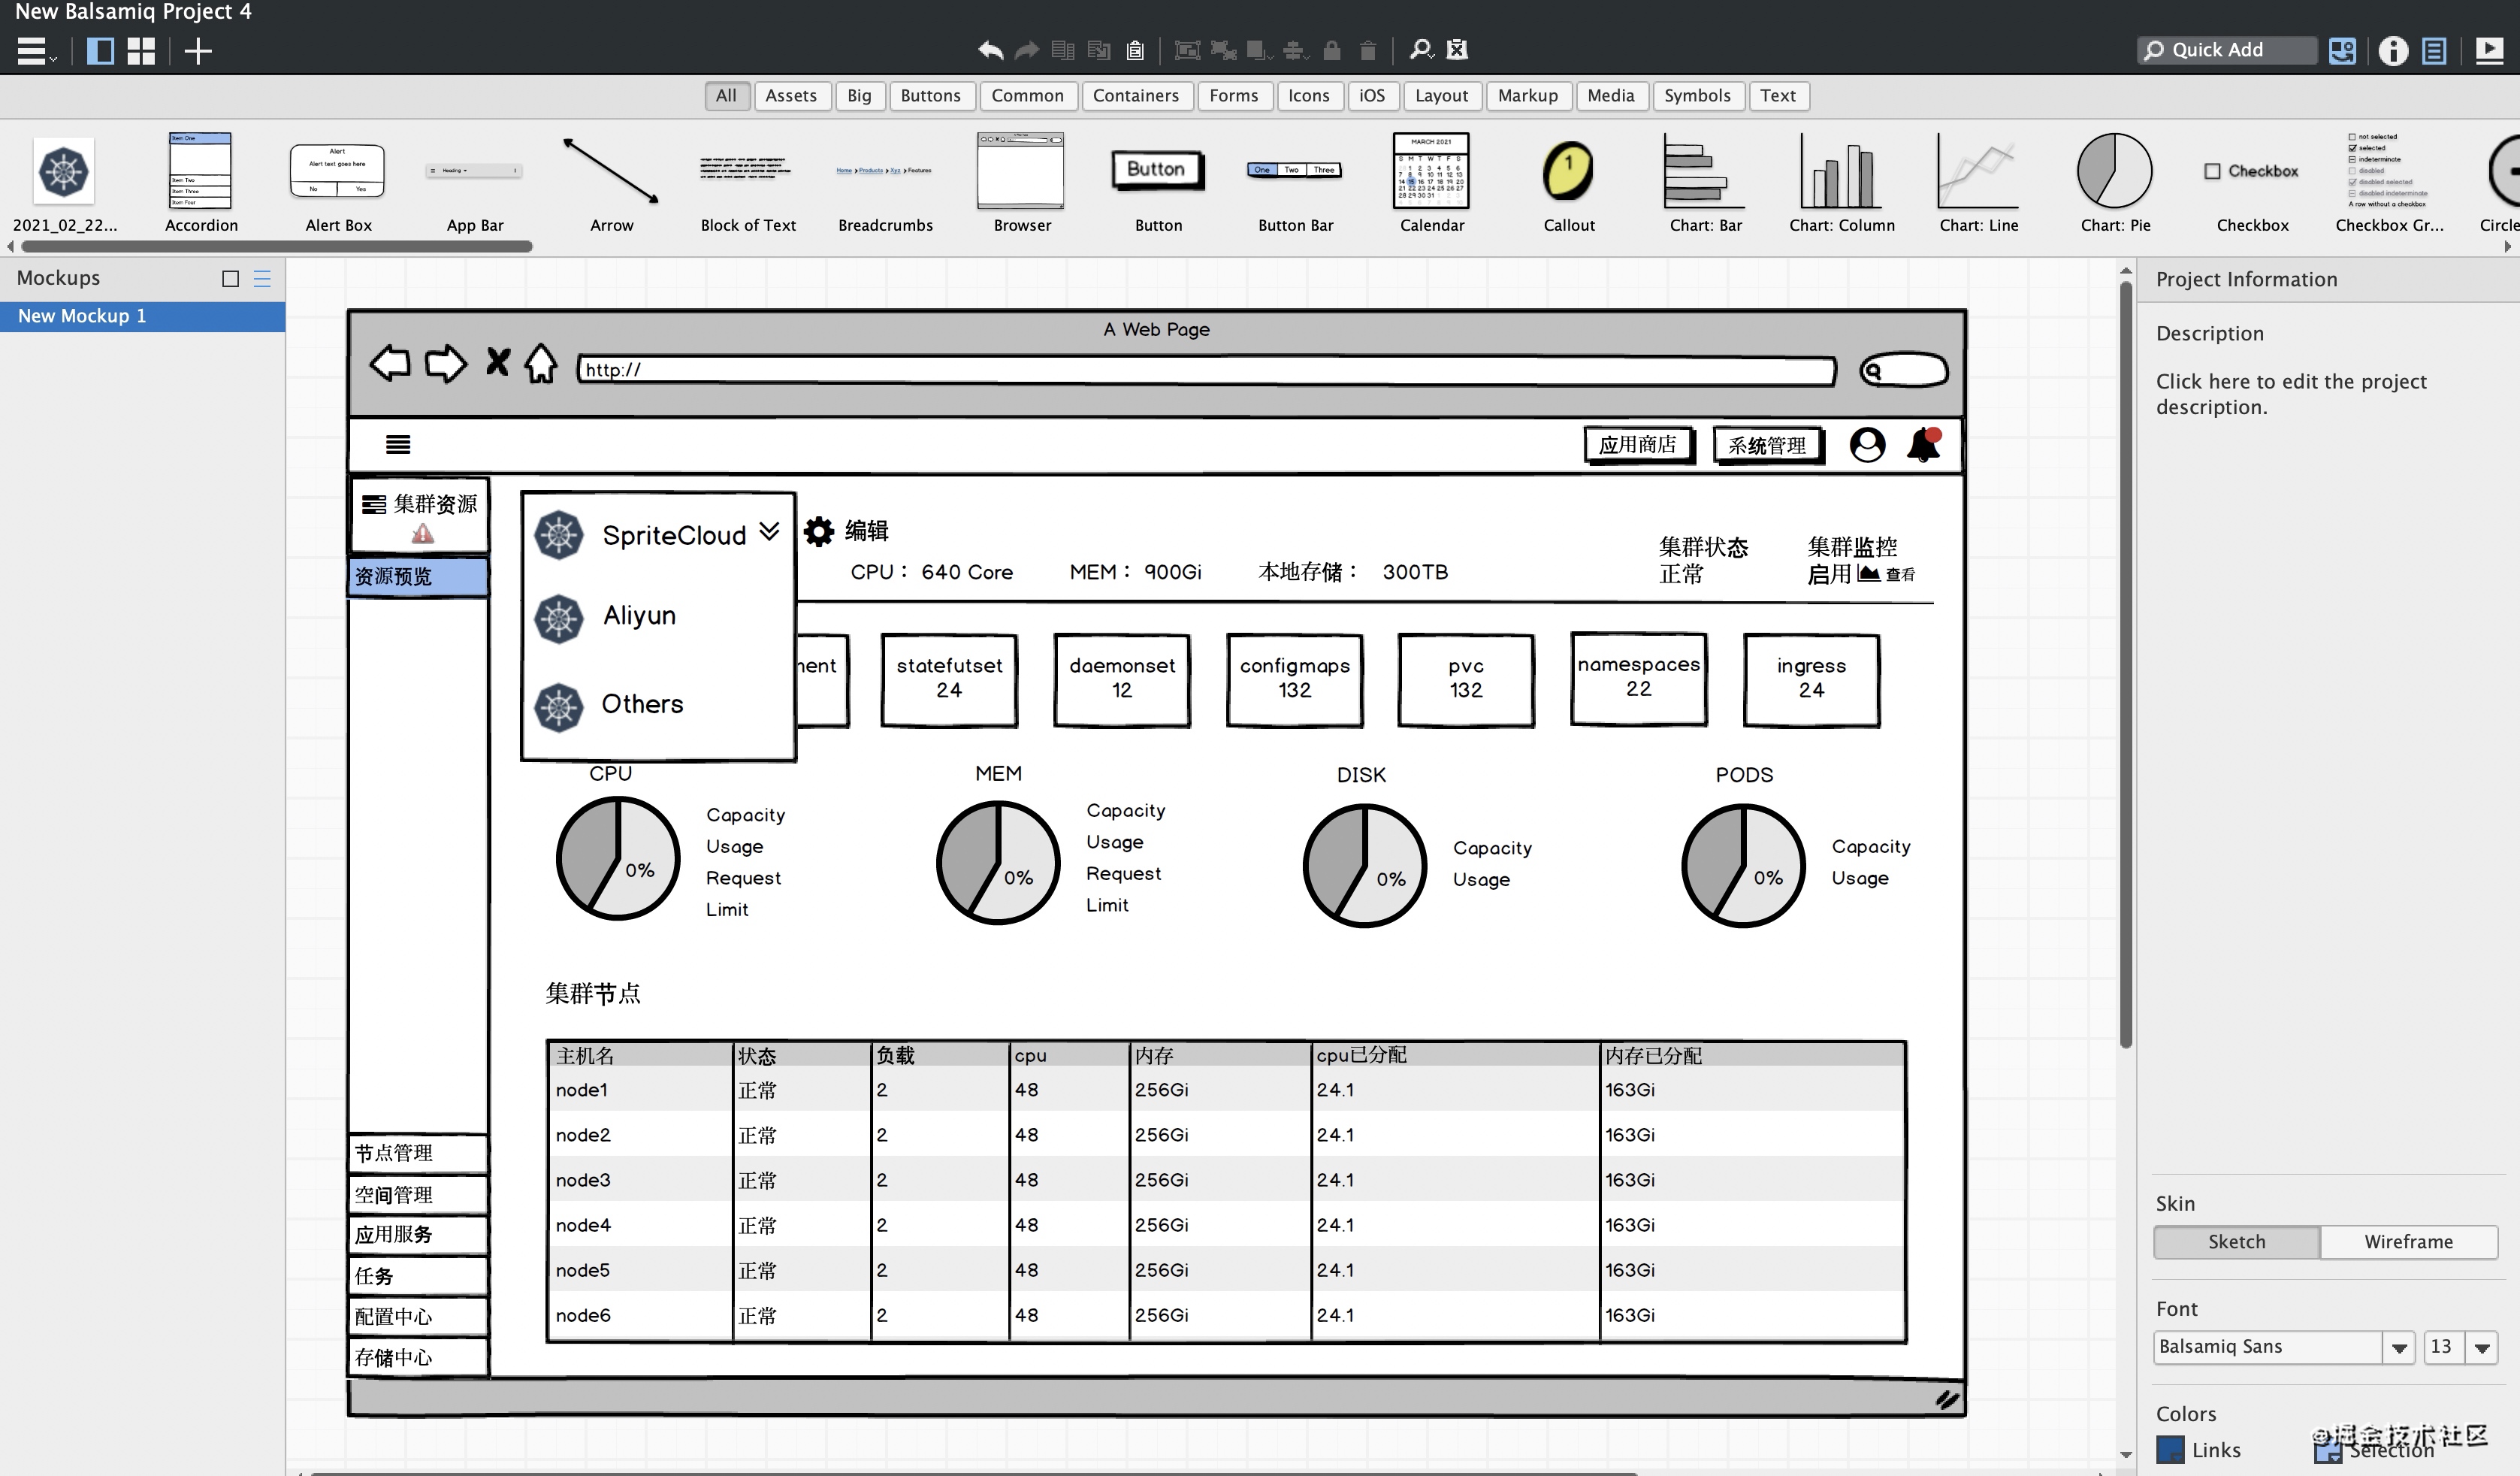Click the Paste clipboard icon

(1135, 50)
